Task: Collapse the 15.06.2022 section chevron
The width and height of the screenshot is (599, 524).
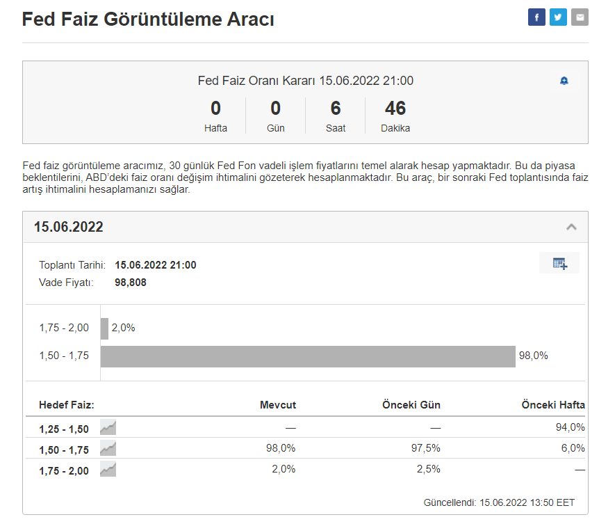Action: click(571, 227)
